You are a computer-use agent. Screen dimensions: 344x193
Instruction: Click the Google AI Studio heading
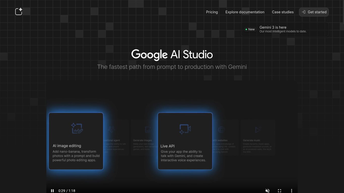point(172,55)
